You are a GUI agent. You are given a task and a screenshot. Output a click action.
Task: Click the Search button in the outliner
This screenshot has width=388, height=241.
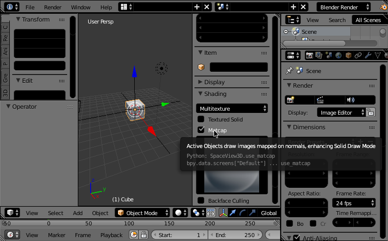tap(337, 20)
